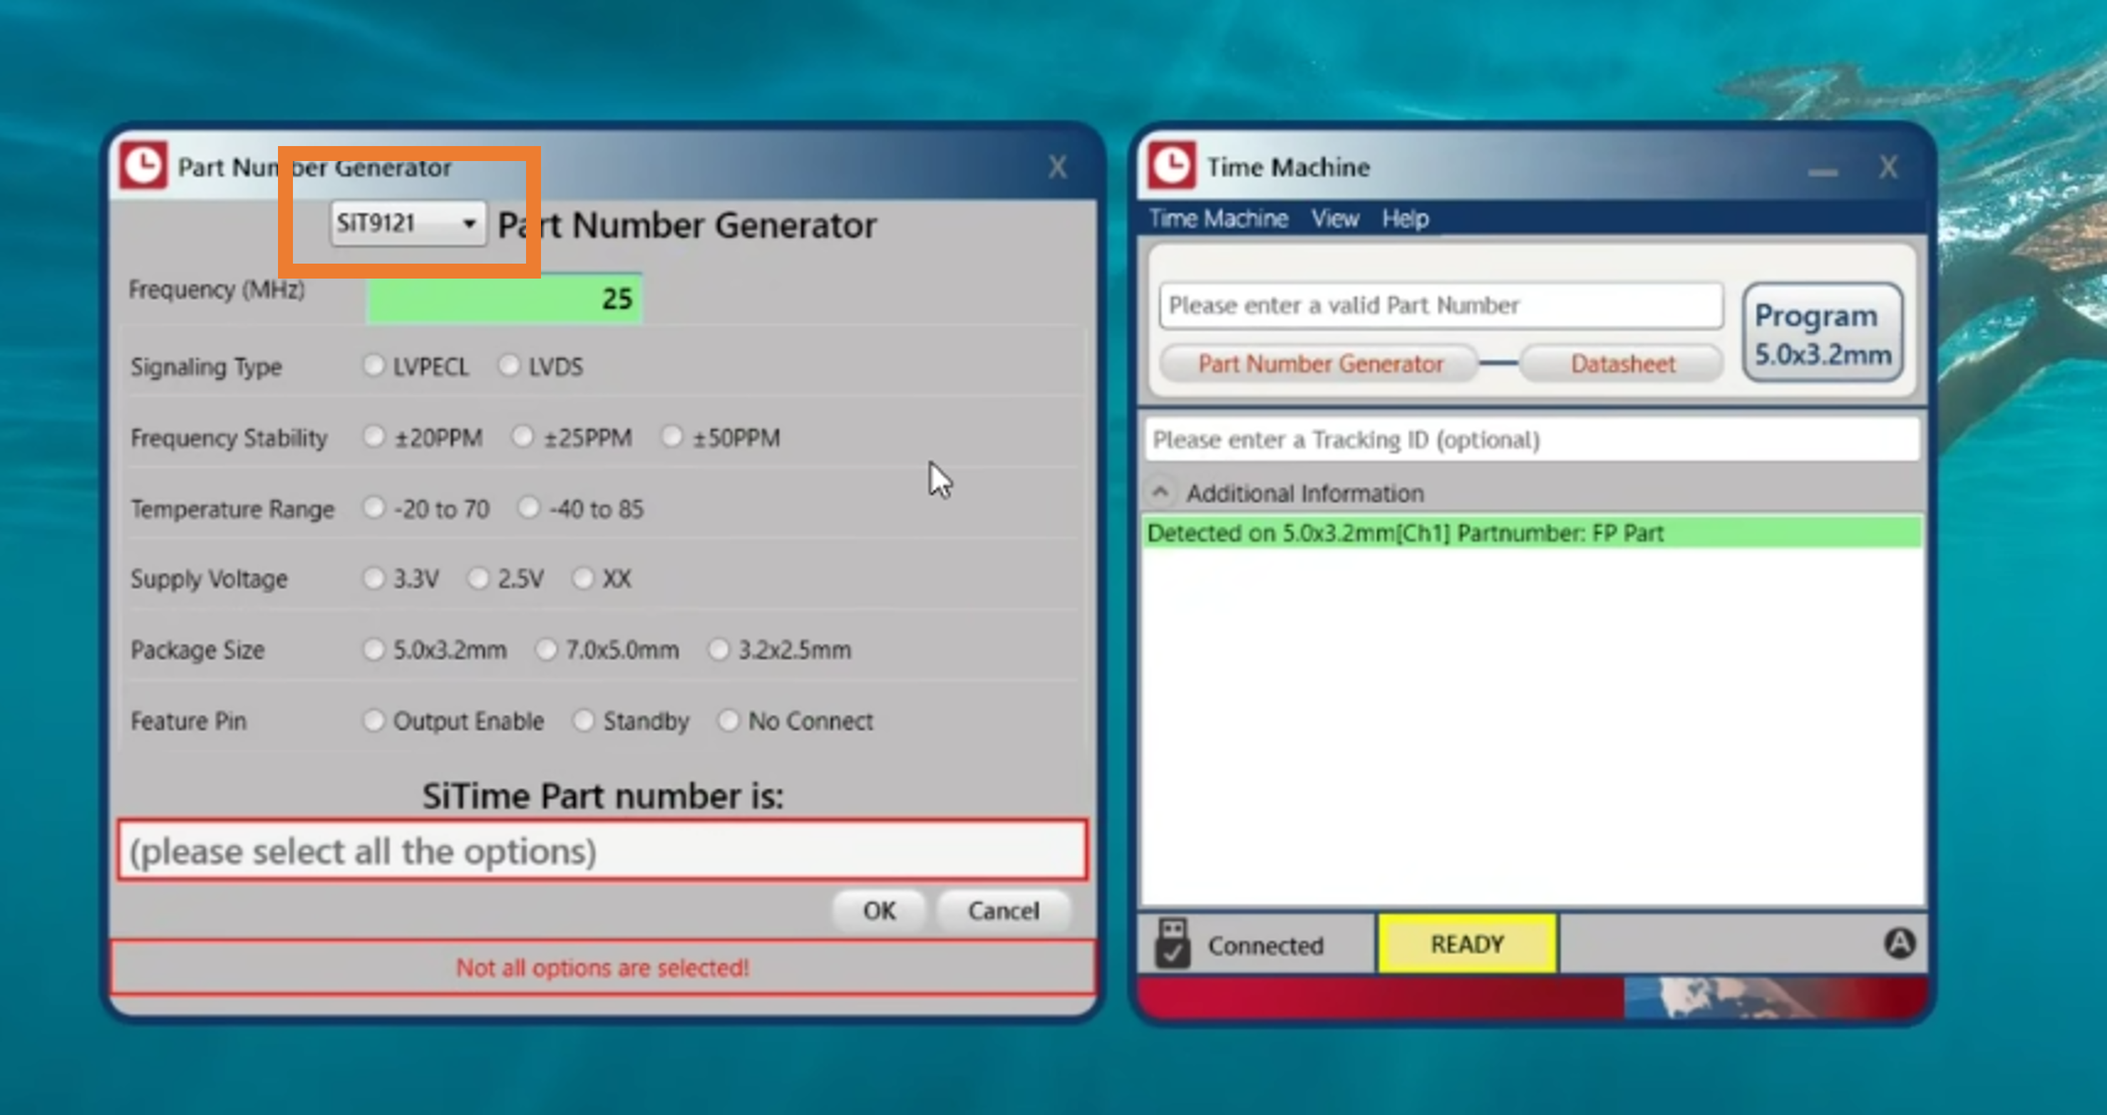The image size is (2107, 1115).
Task: Set feature pin to No Connect
Action: tap(728, 720)
